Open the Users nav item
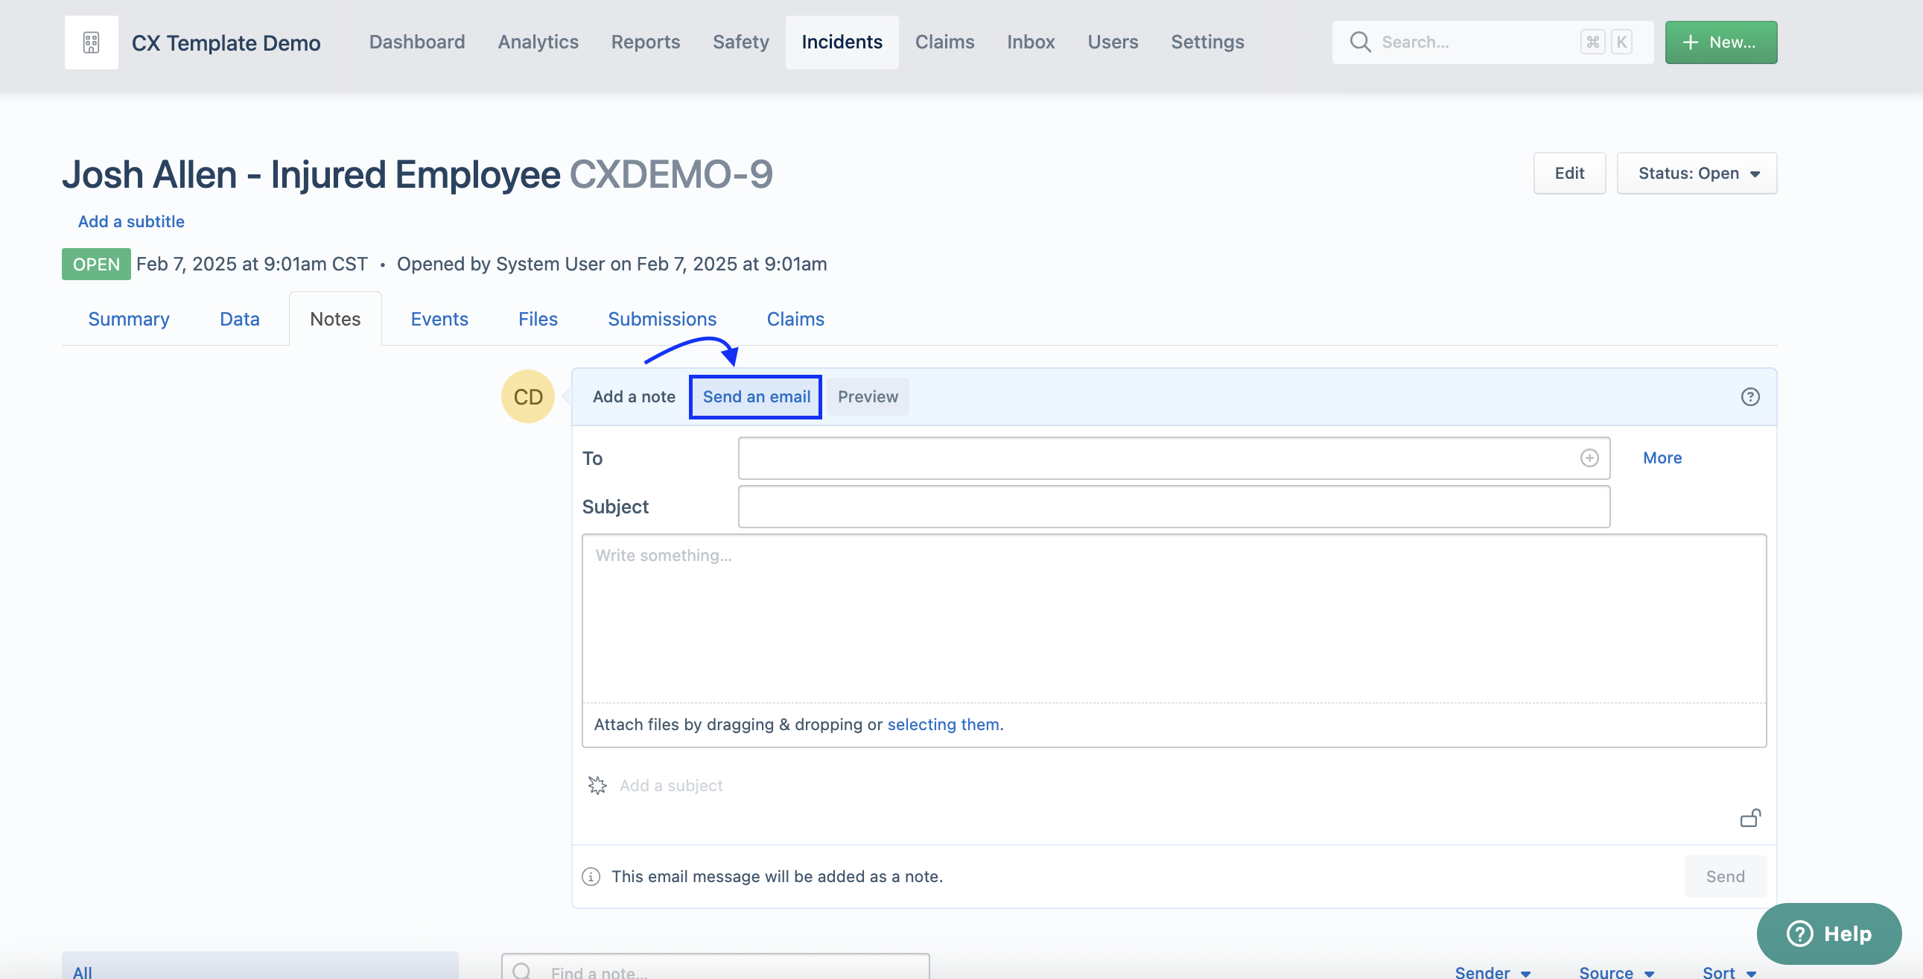The image size is (1923, 979). point(1112,42)
